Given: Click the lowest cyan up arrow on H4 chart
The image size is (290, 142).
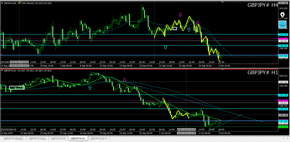Looking at the screenshot, I should [x=165, y=47].
